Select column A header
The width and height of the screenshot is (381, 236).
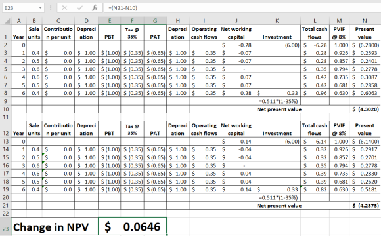pyautogui.click(x=18, y=21)
